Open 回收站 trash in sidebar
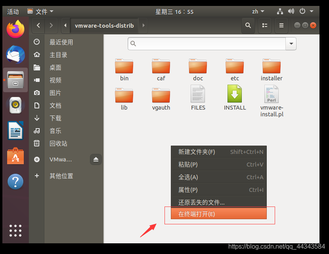Screen dimensions: 329x254 coord(66,144)
